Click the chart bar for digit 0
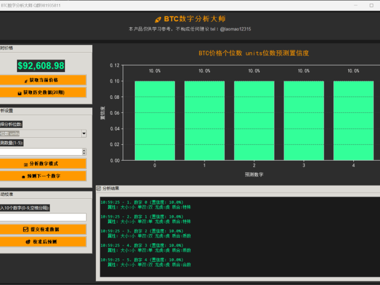This screenshot has width=380, height=285. pos(155,120)
